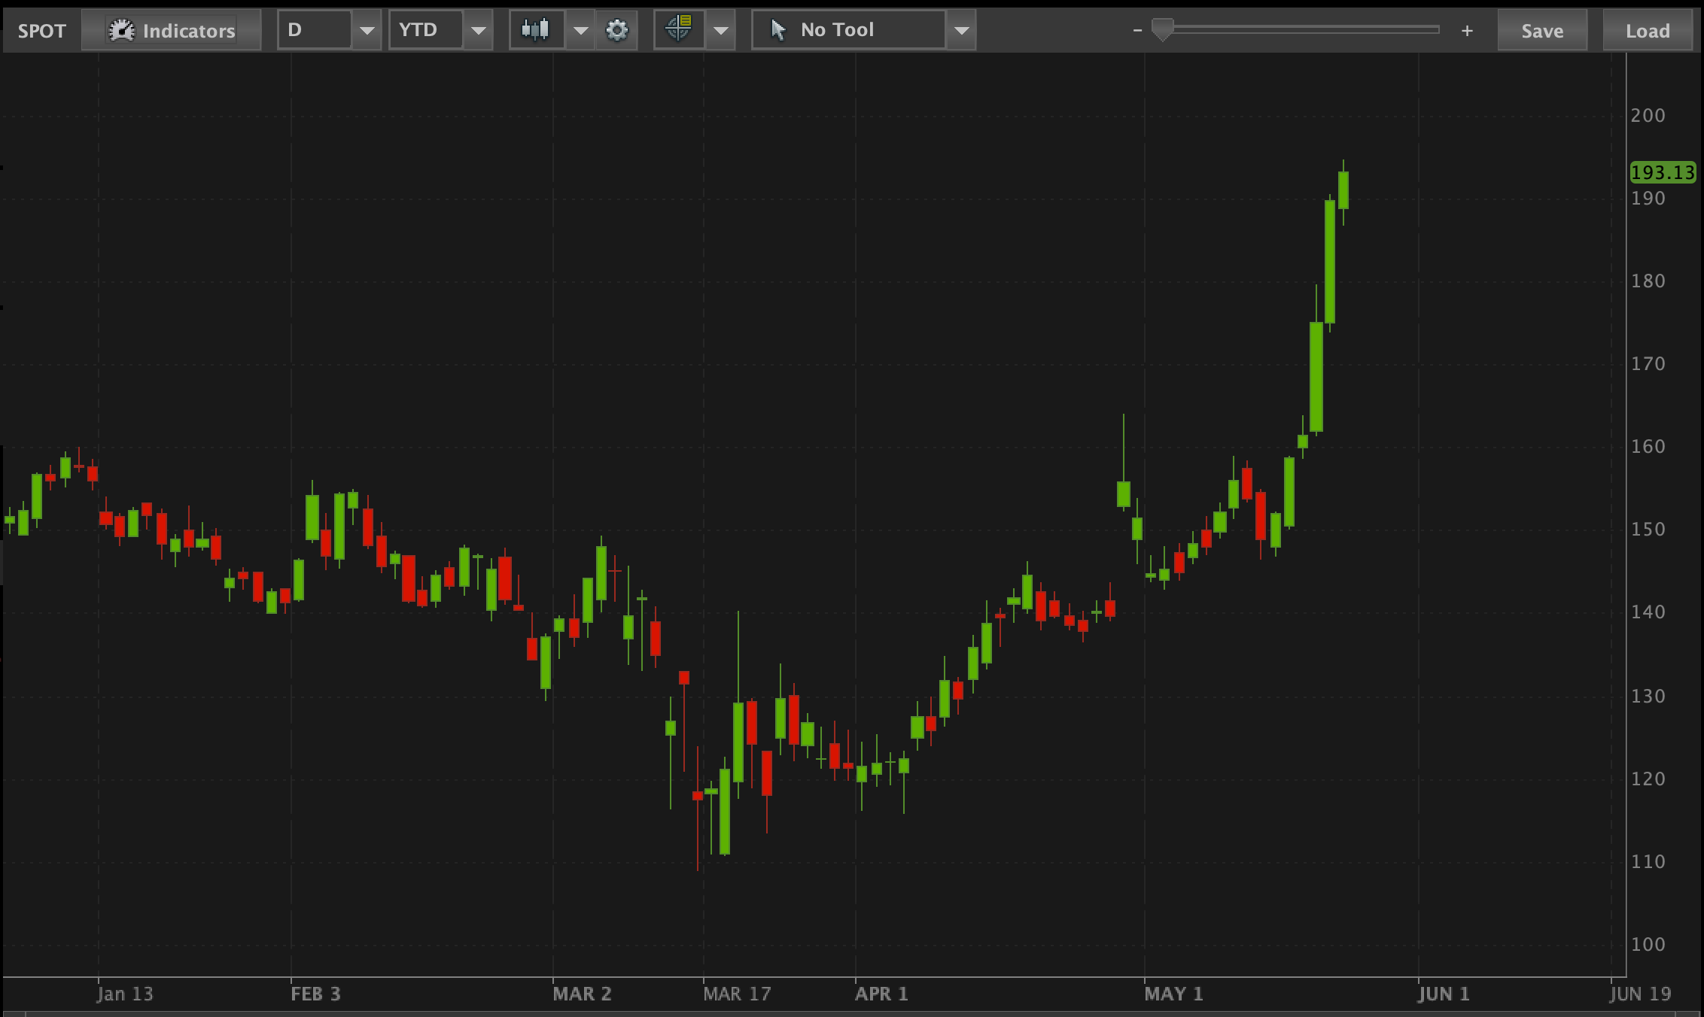Image resolution: width=1704 pixels, height=1017 pixels.
Task: Click the arrow cursor No Tool icon
Action: click(778, 30)
